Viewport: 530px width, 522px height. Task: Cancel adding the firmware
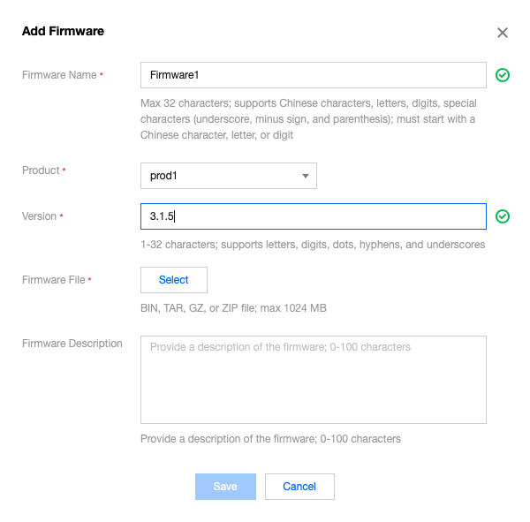(299, 487)
